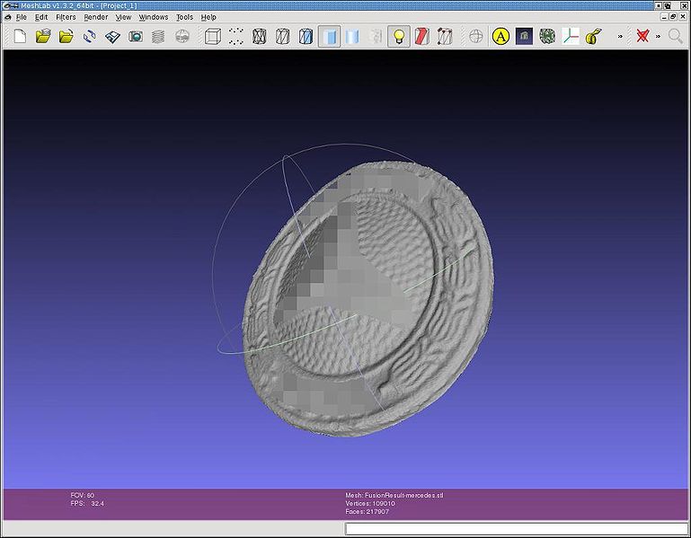Take a snapshot with the camera icon

pos(136,36)
